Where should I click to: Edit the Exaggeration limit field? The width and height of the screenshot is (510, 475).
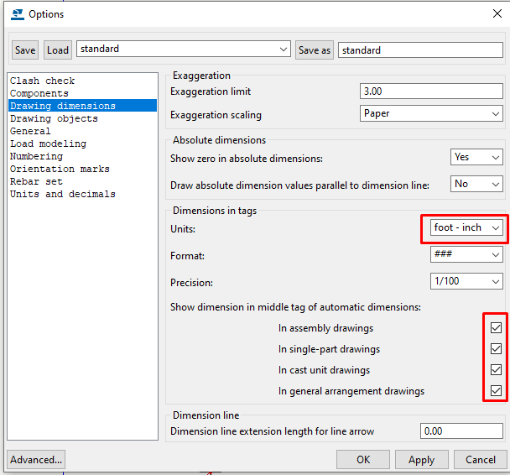coord(431,91)
